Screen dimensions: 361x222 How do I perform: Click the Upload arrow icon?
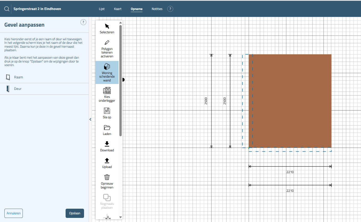pos(107,161)
